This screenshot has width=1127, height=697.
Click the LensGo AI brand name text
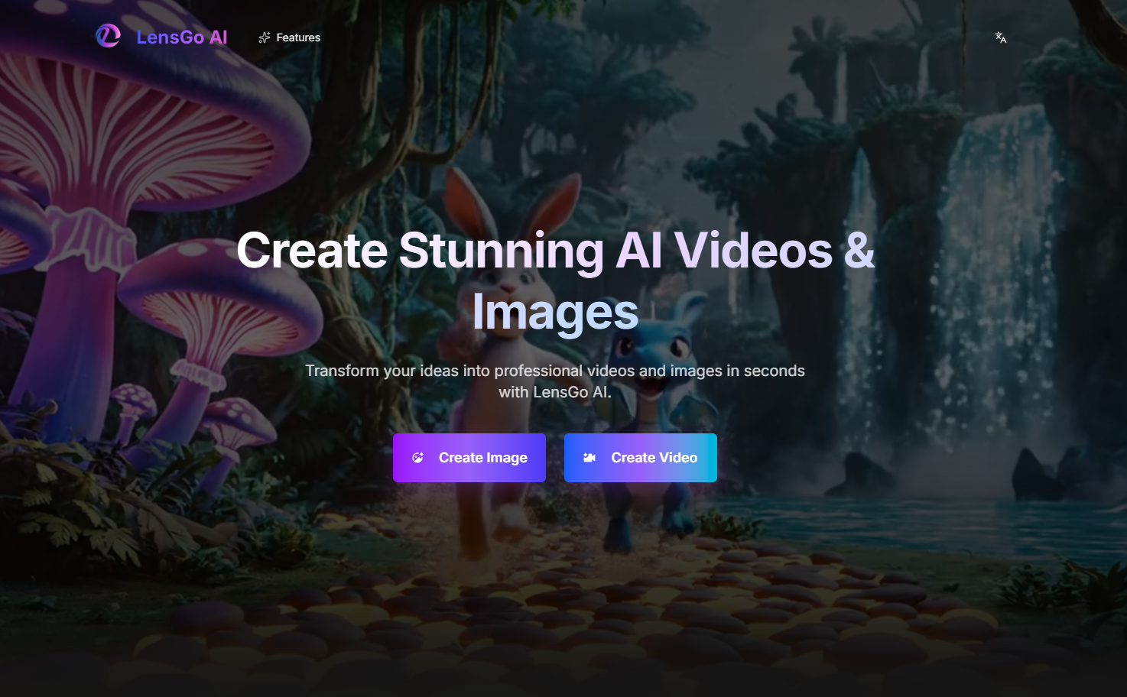point(182,37)
